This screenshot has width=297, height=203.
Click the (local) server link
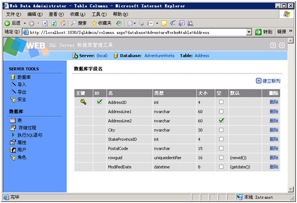tap(102, 56)
